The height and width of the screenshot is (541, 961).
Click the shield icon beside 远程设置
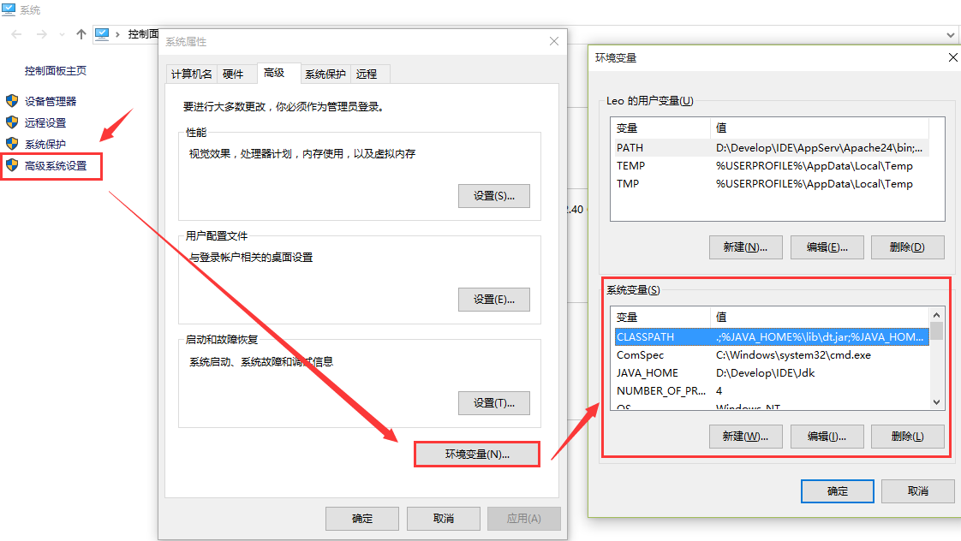12,122
